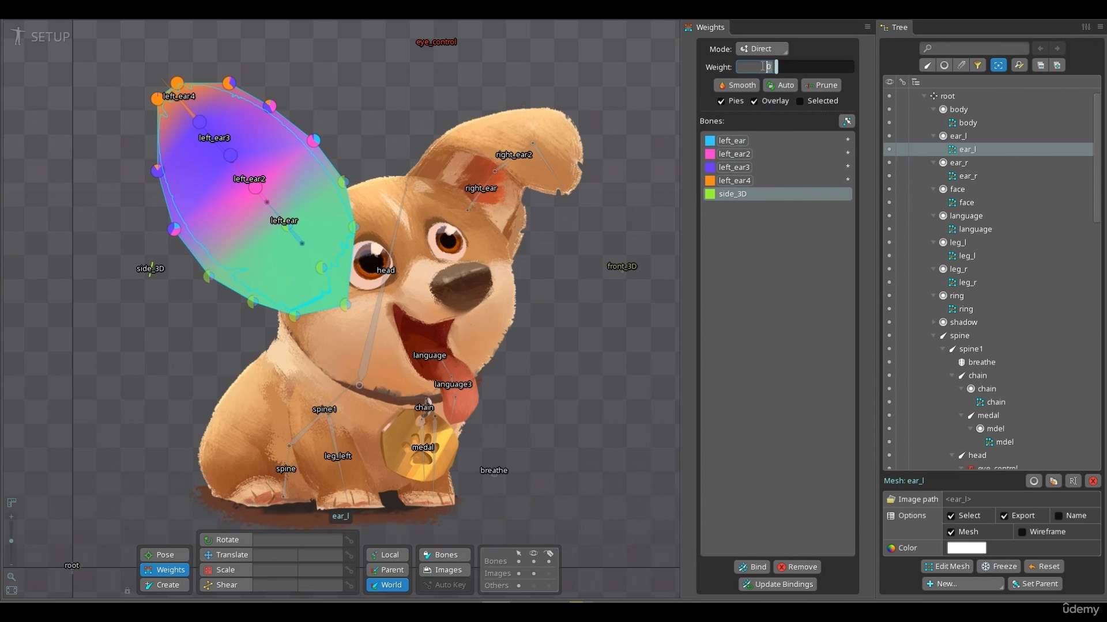Toggle the Pies checkbox
1107x622 pixels.
721,101
